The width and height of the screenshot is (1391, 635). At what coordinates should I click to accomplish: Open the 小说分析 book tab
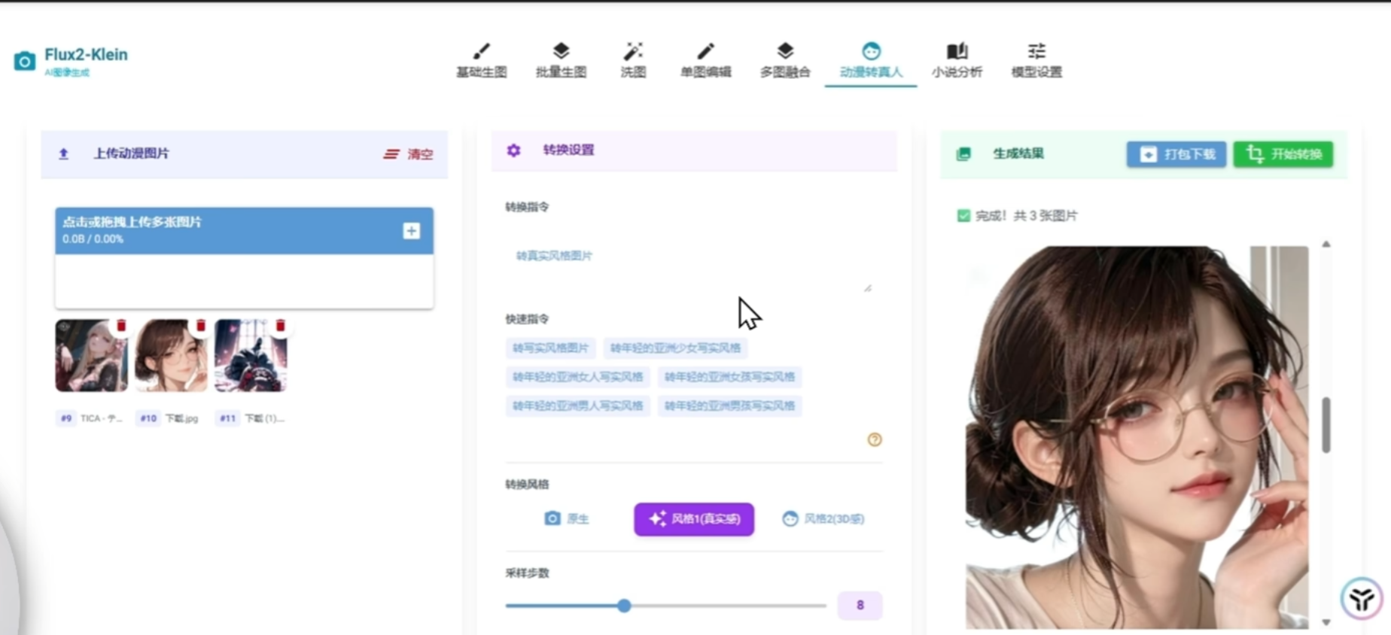click(x=957, y=60)
